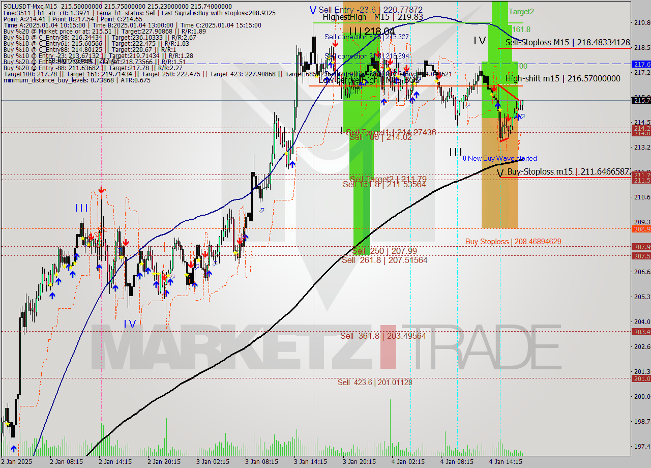Click the green '161.8' level label

point(521,30)
